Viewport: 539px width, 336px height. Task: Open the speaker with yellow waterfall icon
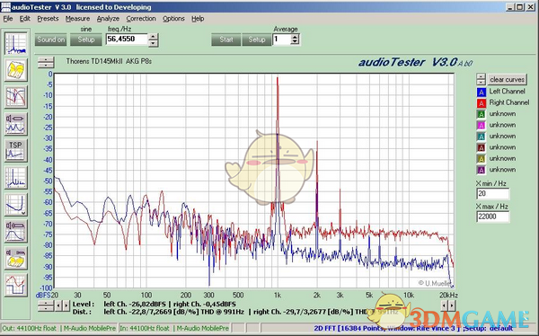coord(16,258)
